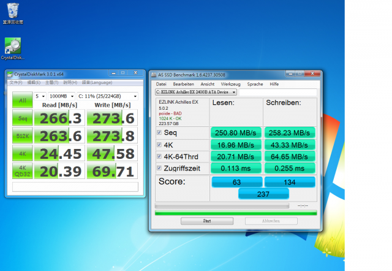Click the 512K read value 263.6
The image size is (392, 271).
click(x=59, y=136)
